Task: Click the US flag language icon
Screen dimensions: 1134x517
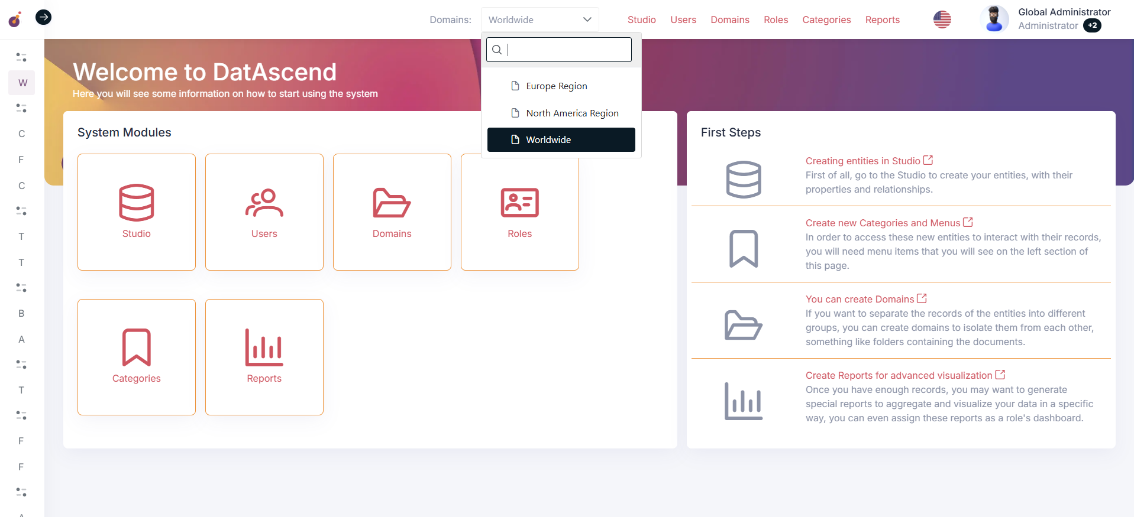Action: point(942,19)
